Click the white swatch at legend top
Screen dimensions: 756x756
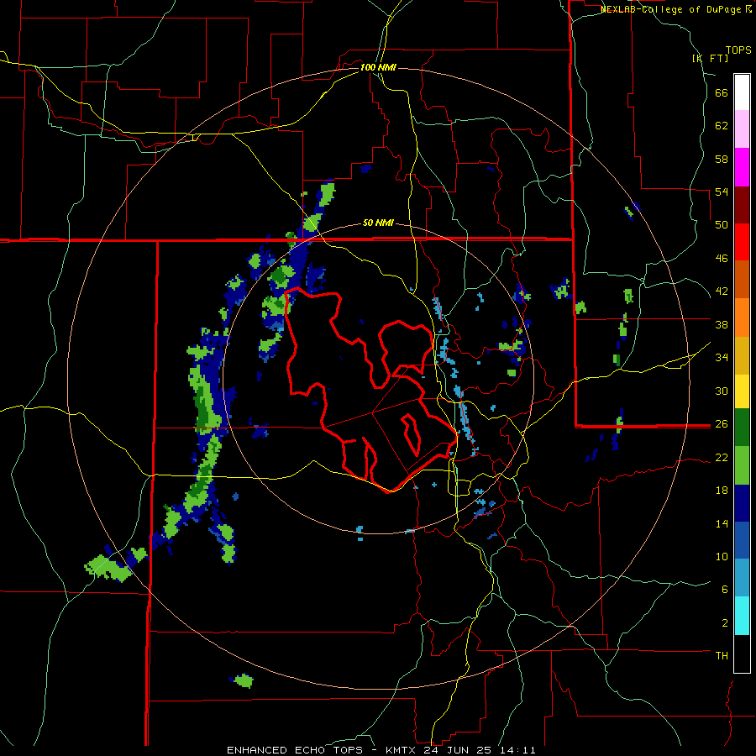742,92
